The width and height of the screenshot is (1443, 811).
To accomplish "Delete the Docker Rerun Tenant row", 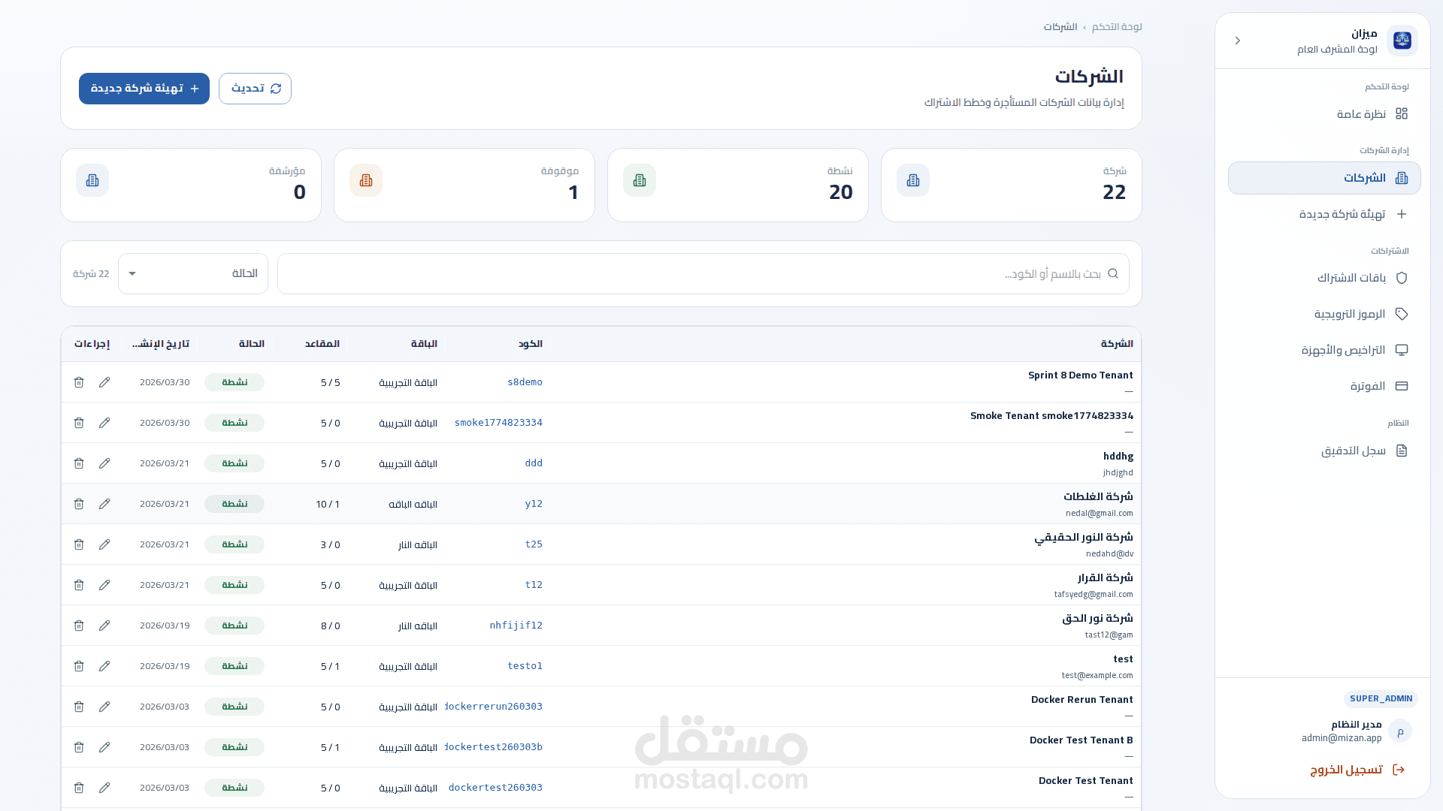I will pos(79,707).
